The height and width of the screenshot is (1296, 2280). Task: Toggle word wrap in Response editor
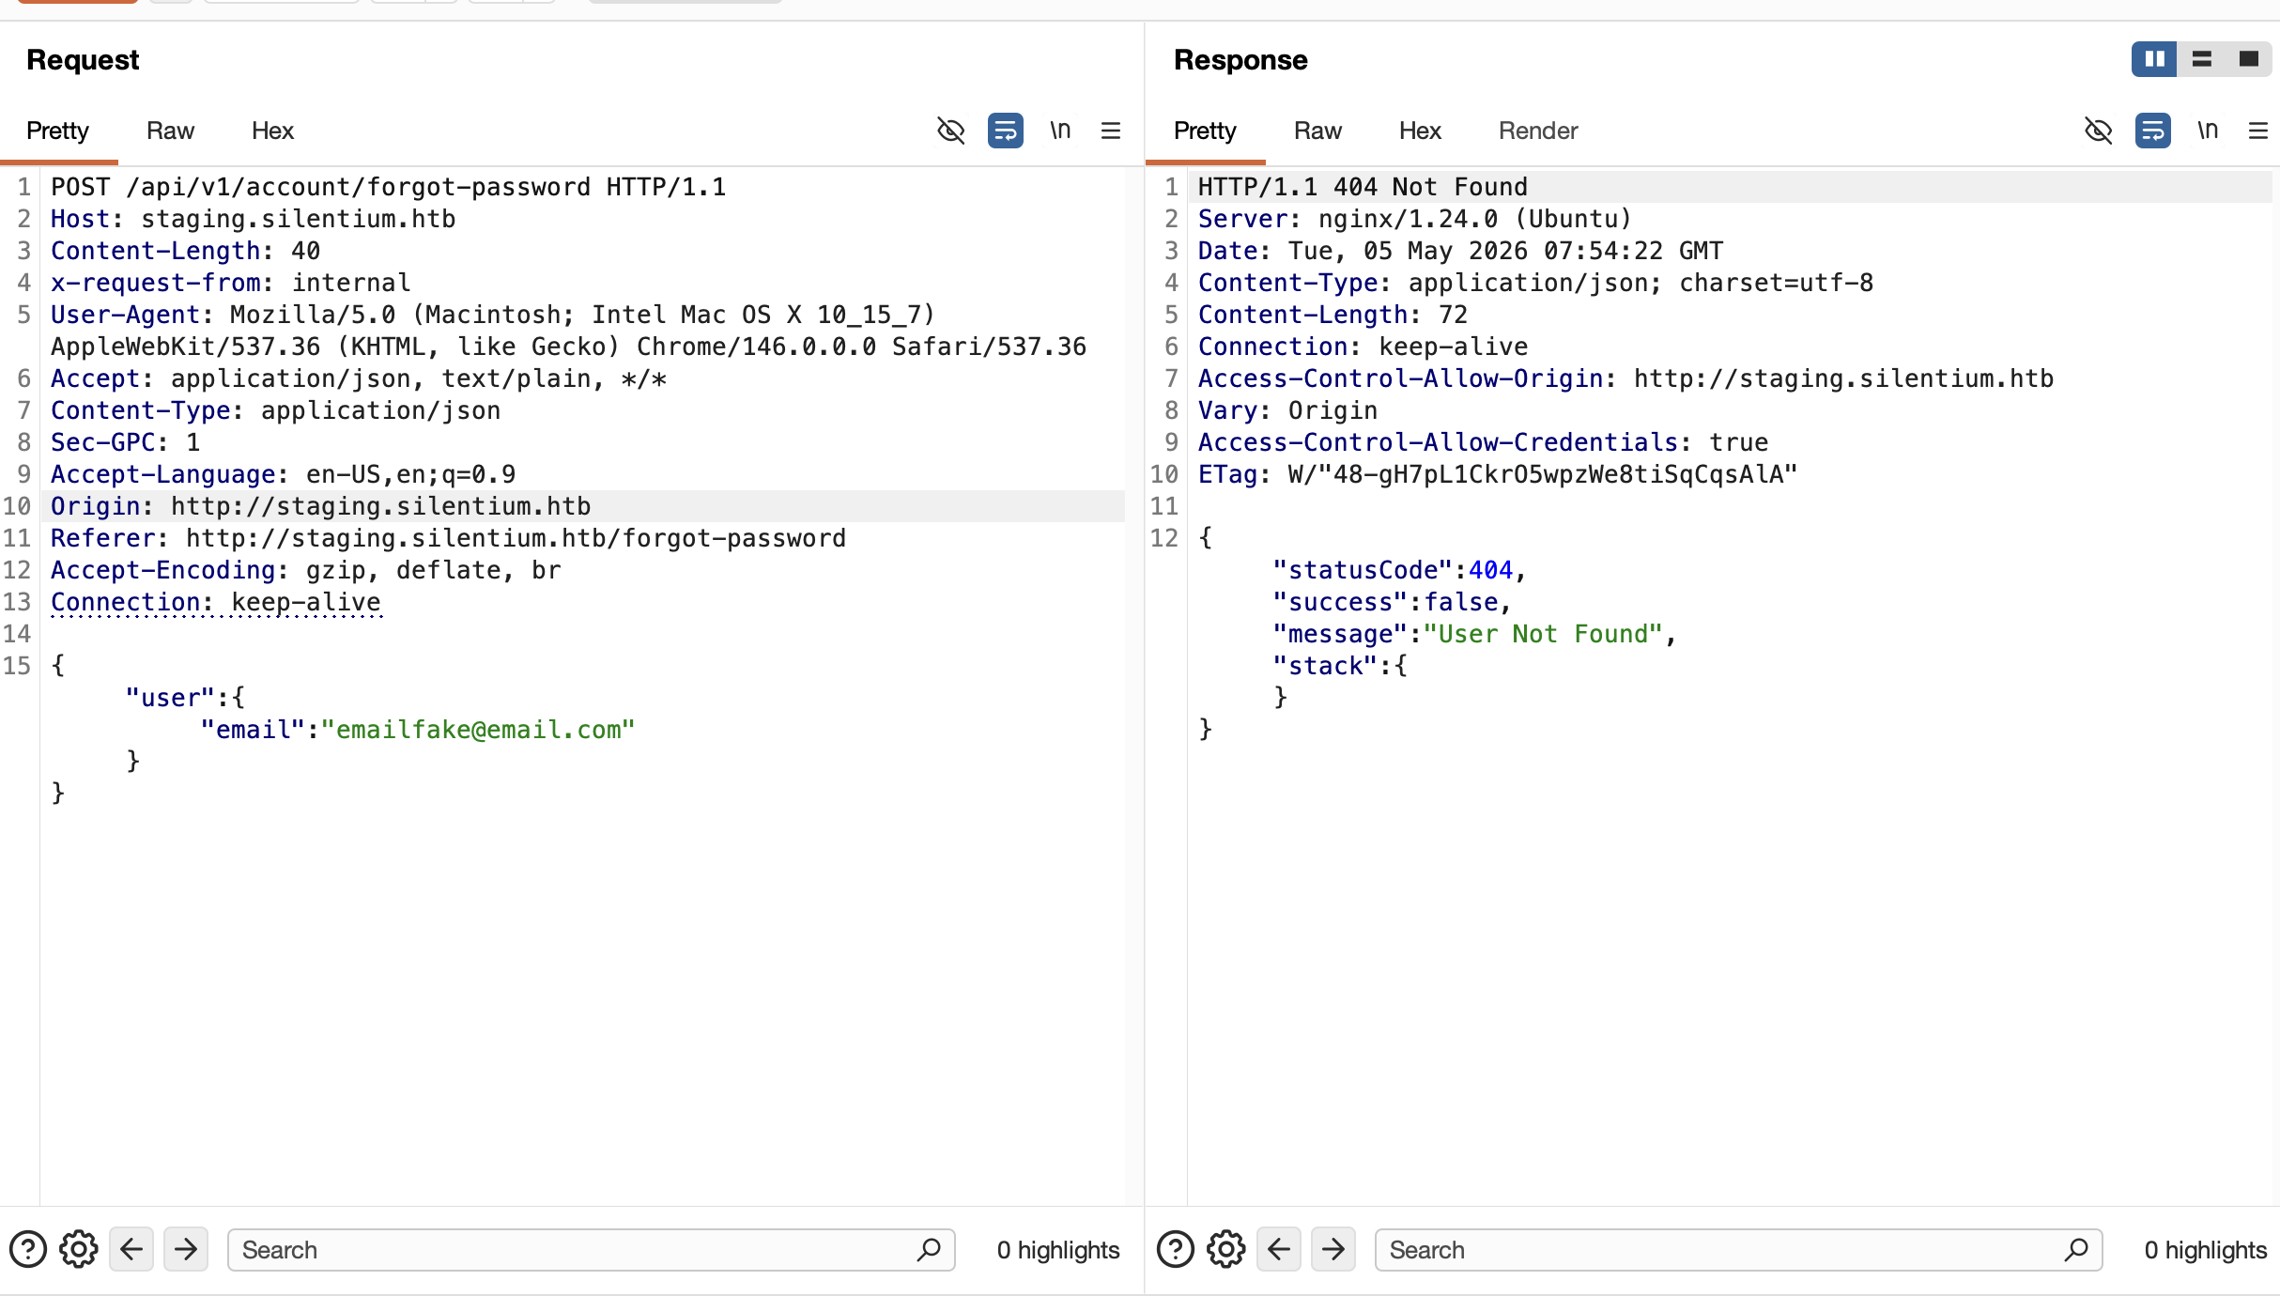coord(2153,131)
